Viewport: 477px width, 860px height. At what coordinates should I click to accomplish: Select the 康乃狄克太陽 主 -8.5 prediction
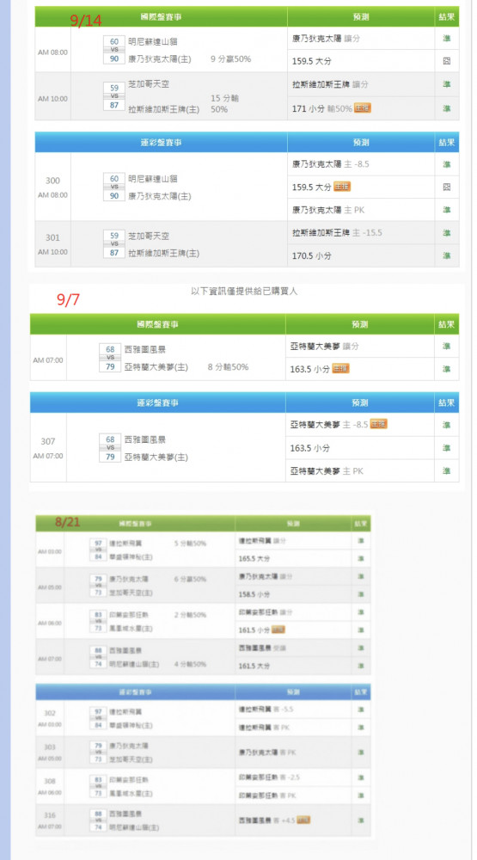329,164
